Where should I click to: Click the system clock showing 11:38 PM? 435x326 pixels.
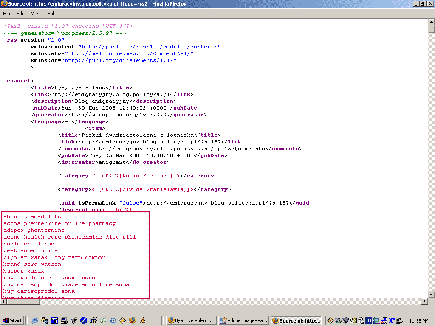[419, 320]
